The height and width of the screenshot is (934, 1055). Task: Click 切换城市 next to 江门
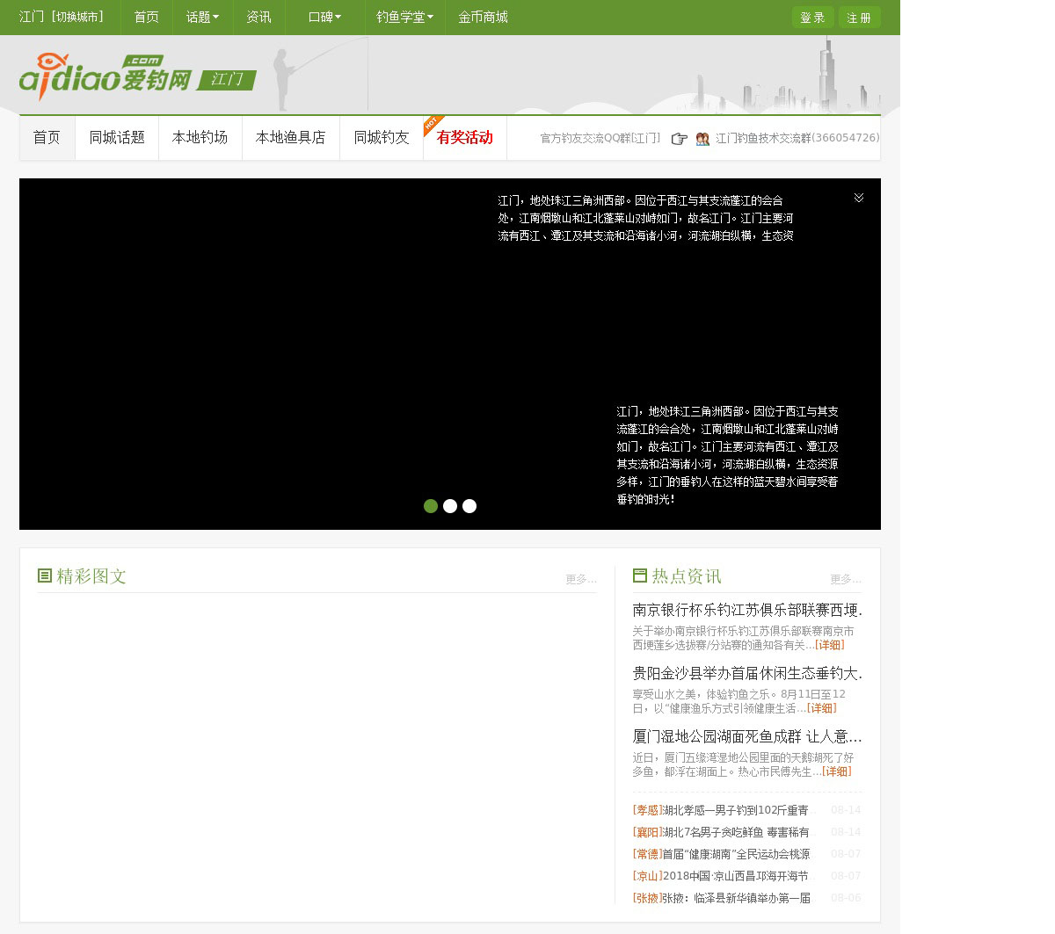click(78, 18)
